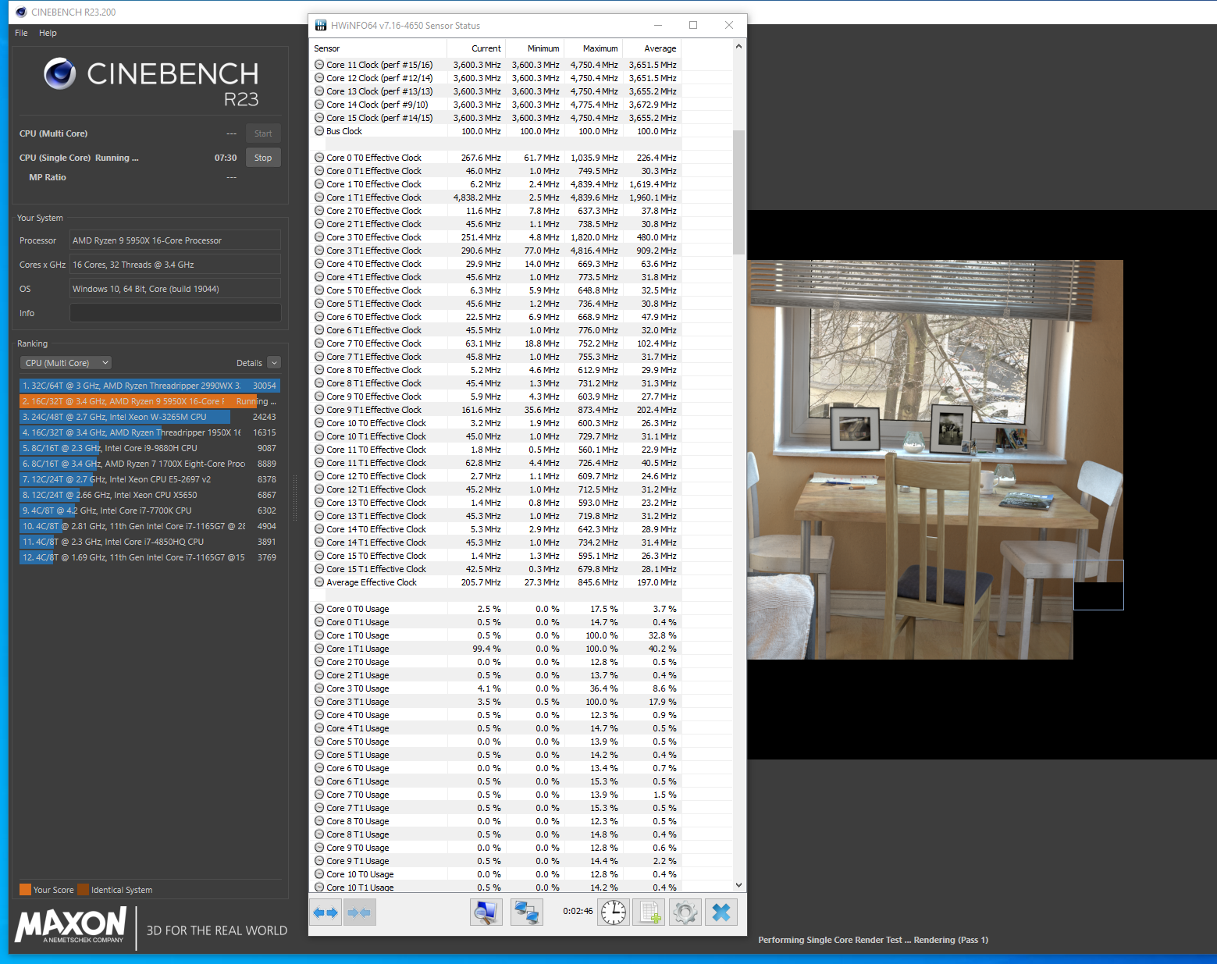Image resolution: width=1217 pixels, height=964 pixels.
Task: Click the 0:02:46 elapsed time readout
Action: (x=578, y=911)
